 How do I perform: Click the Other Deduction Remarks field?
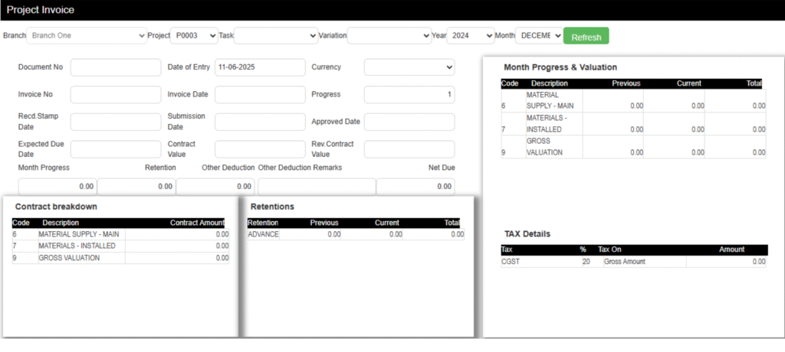317,186
